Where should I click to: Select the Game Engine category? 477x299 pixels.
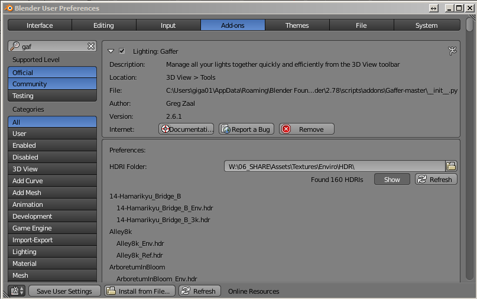click(x=53, y=228)
